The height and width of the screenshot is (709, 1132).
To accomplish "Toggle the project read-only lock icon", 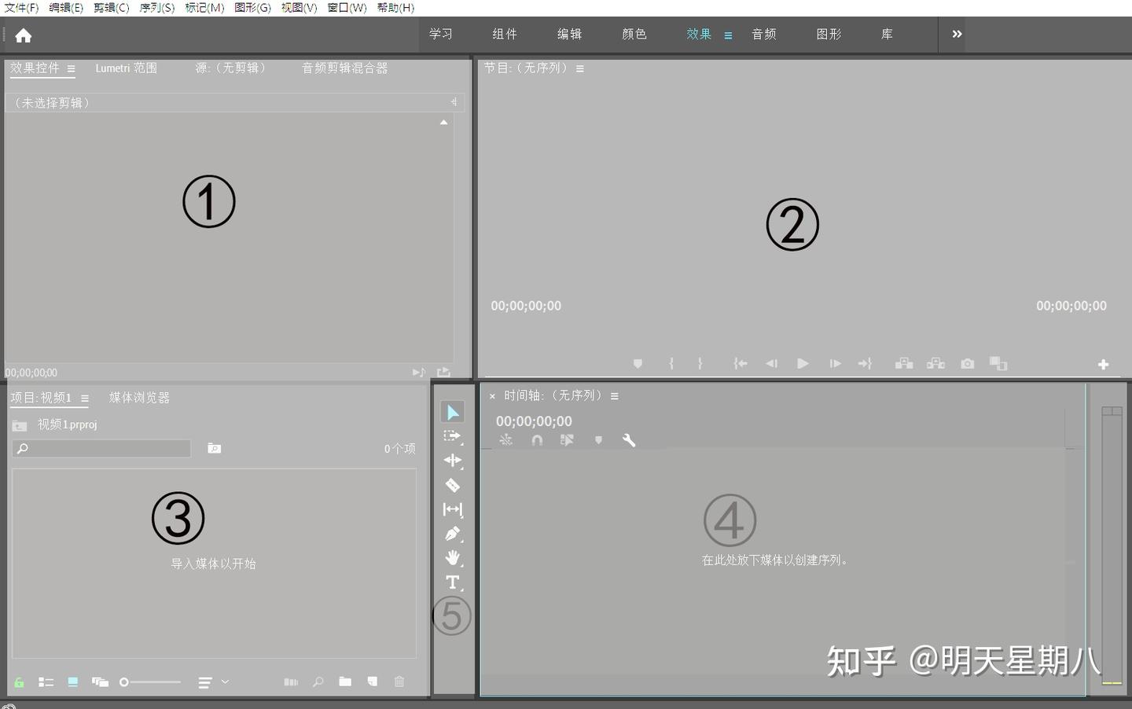I will tap(19, 682).
